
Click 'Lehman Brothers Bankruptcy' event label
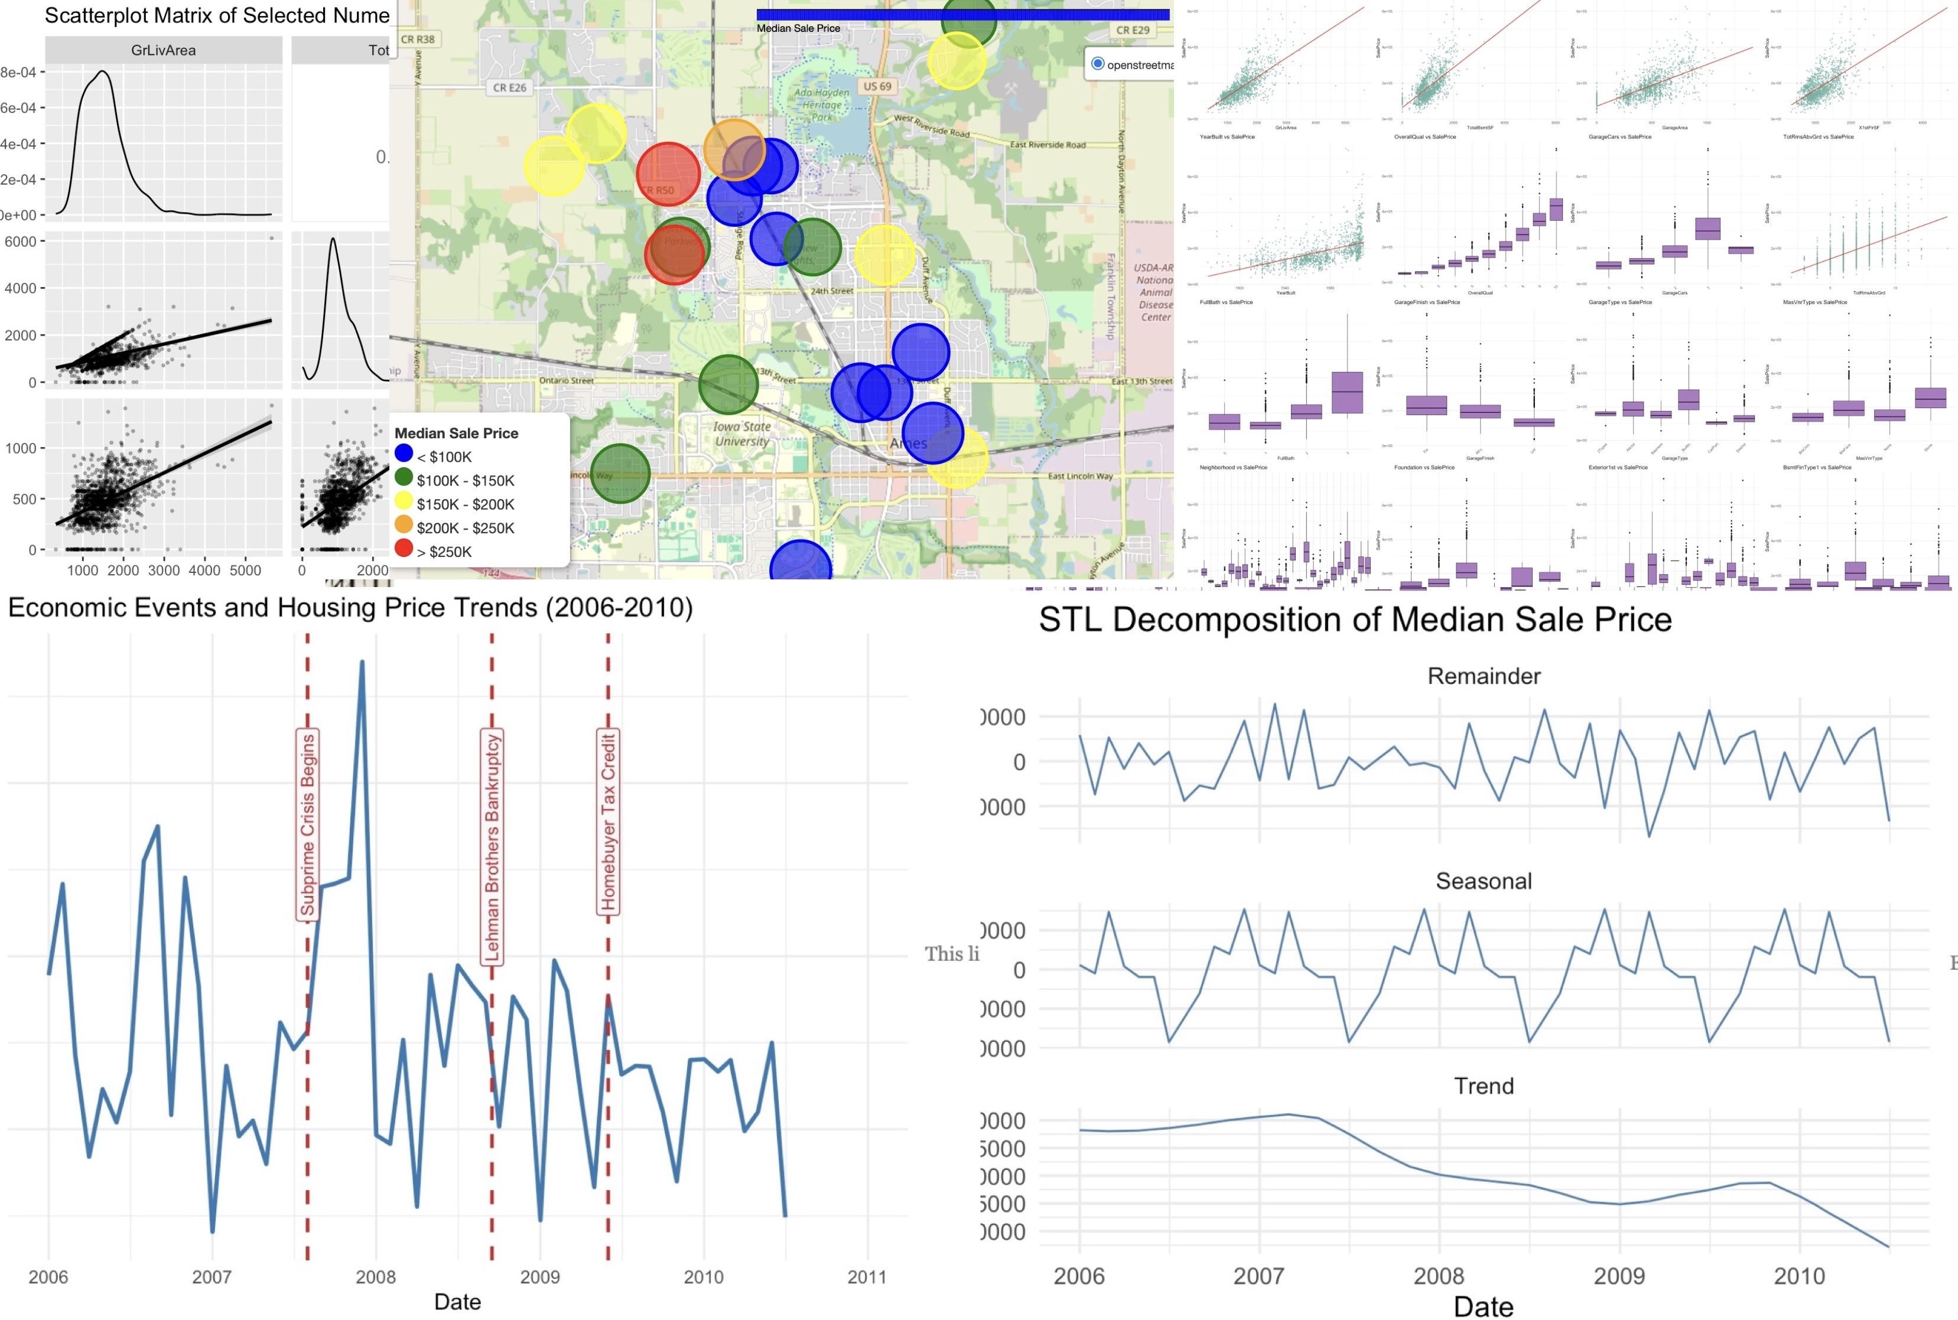[x=492, y=847]
